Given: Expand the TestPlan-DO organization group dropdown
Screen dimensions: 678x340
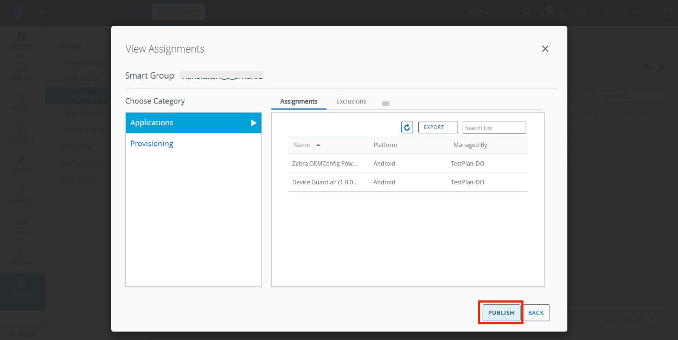Looking at the screenshot, I should pos(178,11).
